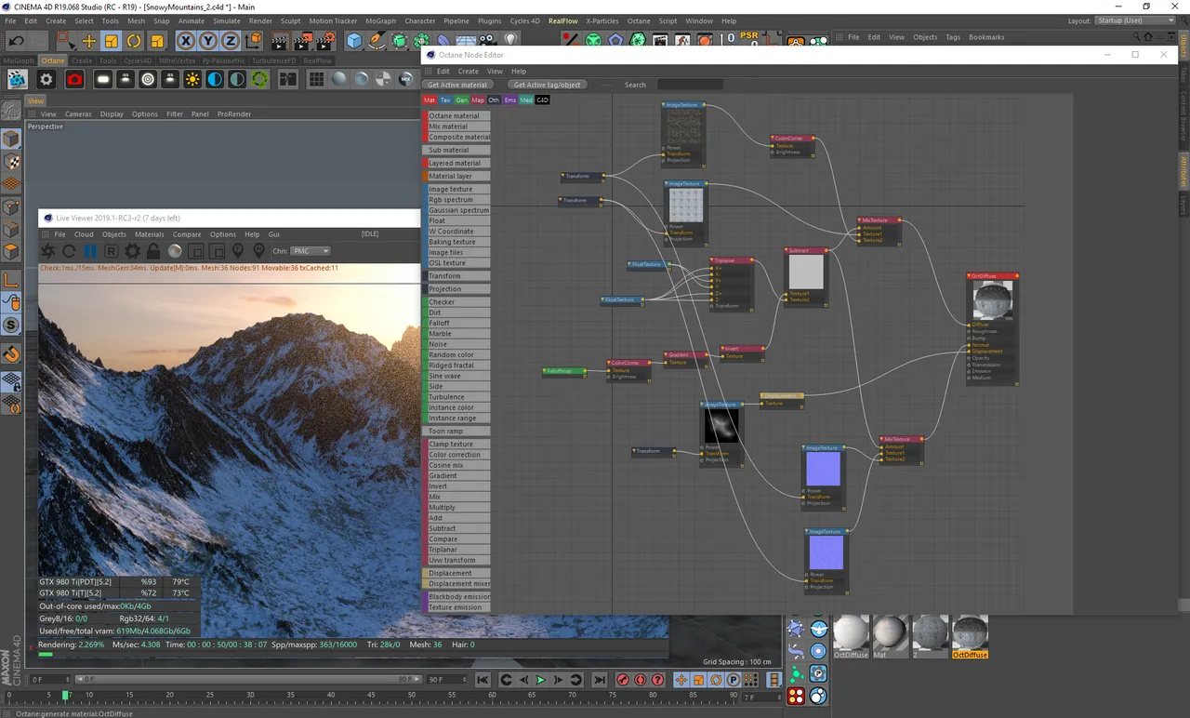The height and width of the screenshot is (718, 1190).
Task: Add Octane daylight sun icon
Action: pyautogui.click(x=192, y=80)
